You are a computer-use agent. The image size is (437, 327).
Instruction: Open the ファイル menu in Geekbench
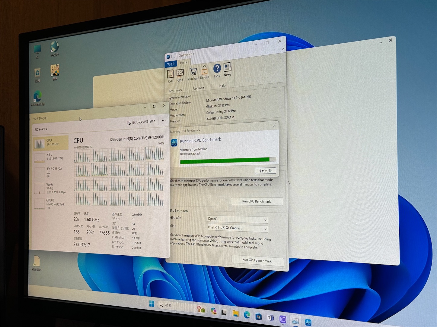click(171, 64)
